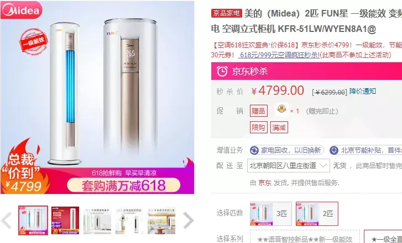Select the 2匹 capacity option
Screen dimensions: 402x243
(317, 214)
